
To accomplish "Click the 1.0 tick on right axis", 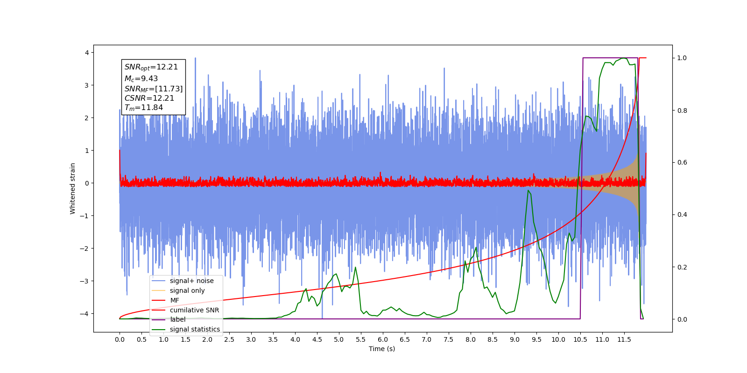I will tap(682, 58).
